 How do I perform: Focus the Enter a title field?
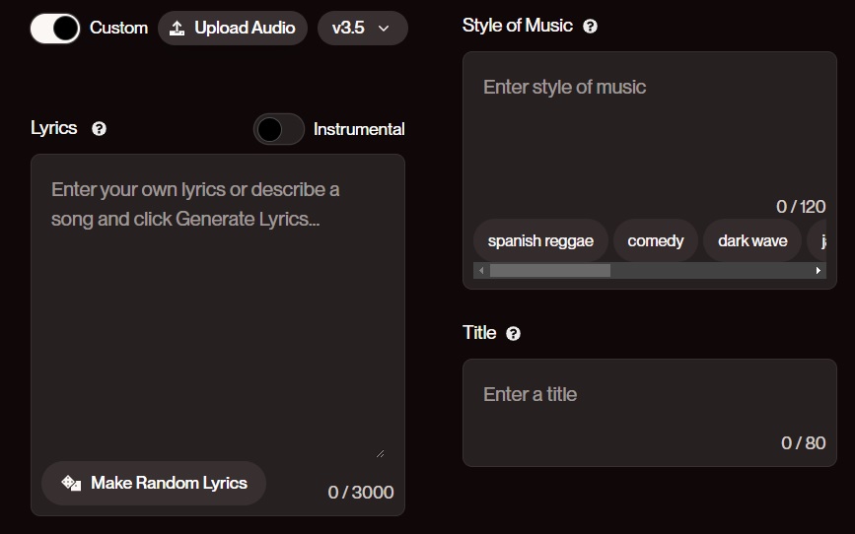[x=650, y=413]
